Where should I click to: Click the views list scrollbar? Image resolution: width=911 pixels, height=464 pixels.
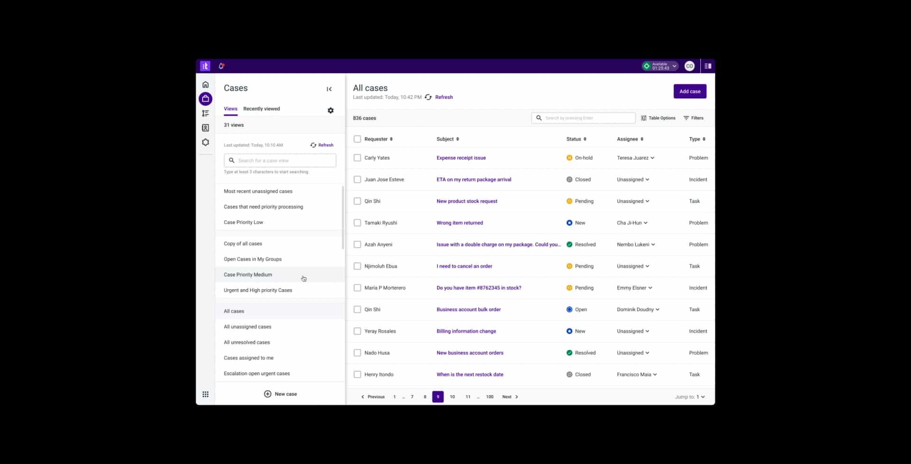[x=343, y=218]
